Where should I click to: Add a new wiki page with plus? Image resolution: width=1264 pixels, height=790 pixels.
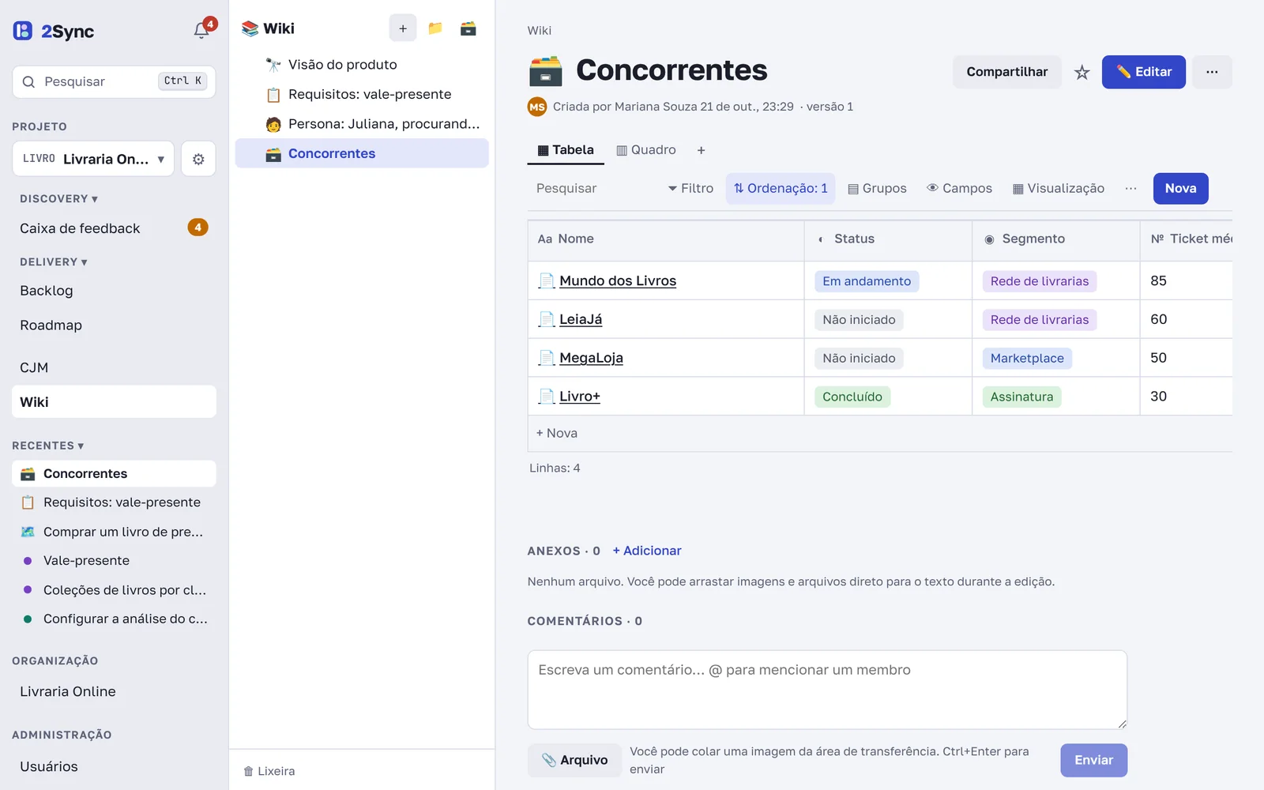pyautogui.click(x=403, y=28)
